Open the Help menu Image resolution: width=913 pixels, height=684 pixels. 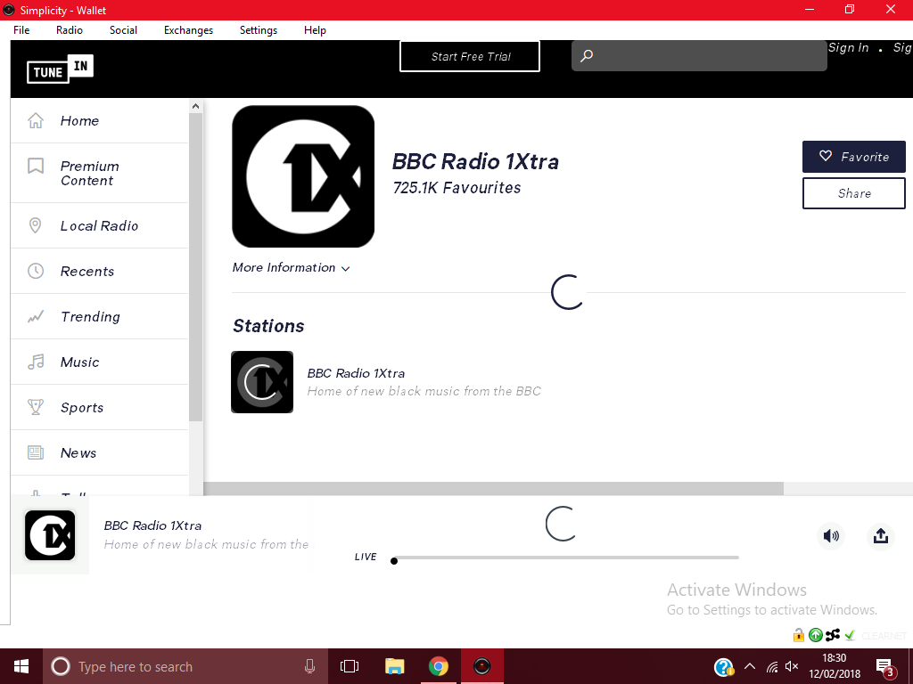click(315, 30)
